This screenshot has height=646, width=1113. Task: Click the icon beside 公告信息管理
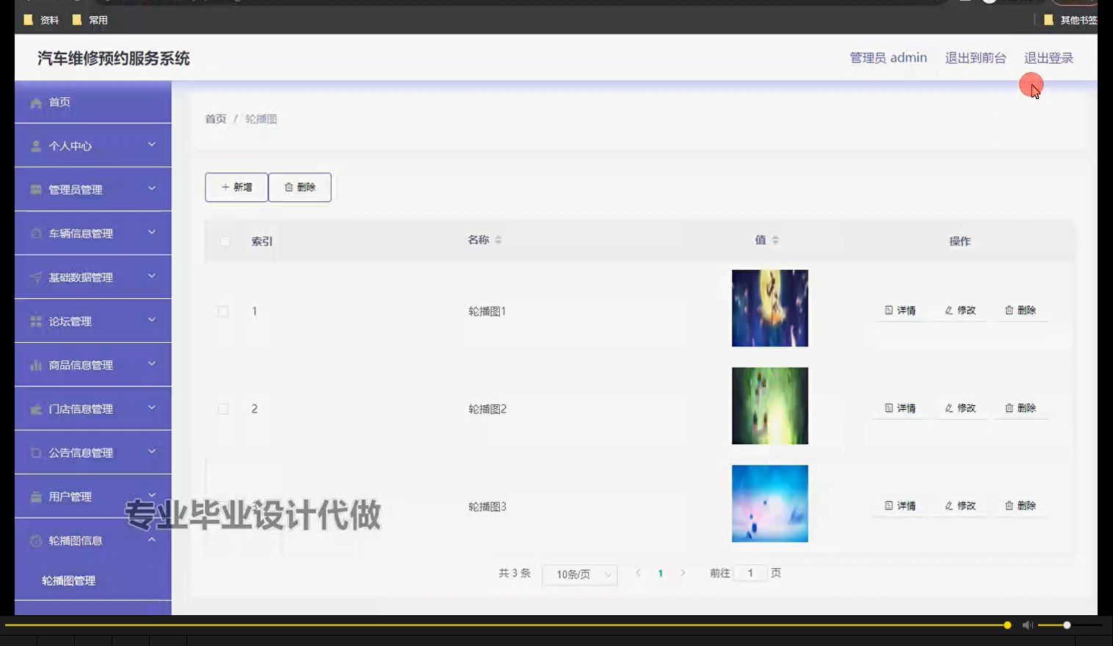[x=36, y=453]
